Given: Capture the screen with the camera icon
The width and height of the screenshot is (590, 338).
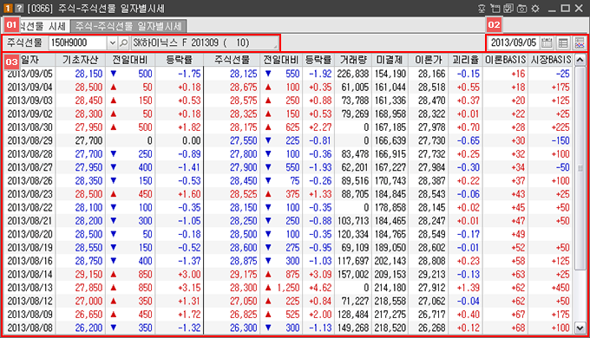Looking at the screenshot, I should click(522, 9).
